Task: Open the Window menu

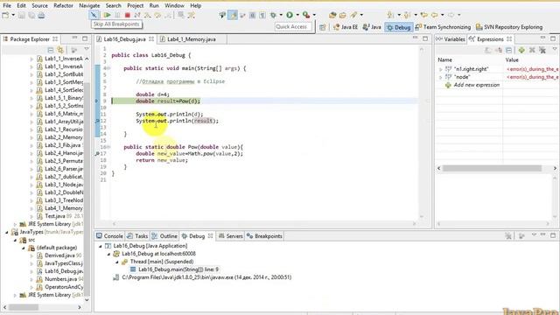Action: click(174, 6)
